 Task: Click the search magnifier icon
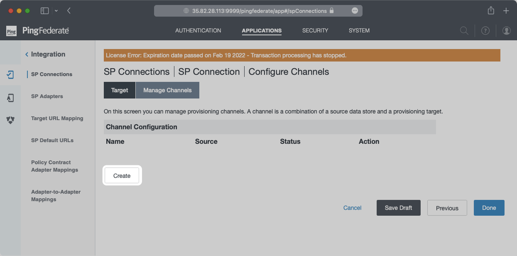(x=464, y=31)
